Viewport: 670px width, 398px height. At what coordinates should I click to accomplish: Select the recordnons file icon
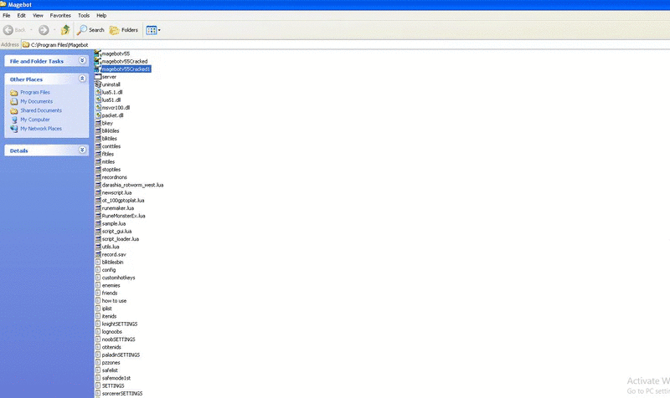tap(98, 177)
